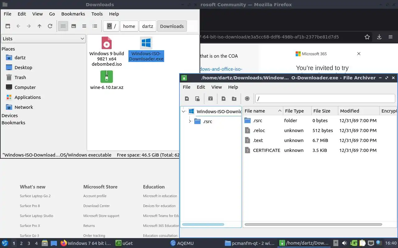Click Stop icon in File Archiver toolbar

click(247, 99)
